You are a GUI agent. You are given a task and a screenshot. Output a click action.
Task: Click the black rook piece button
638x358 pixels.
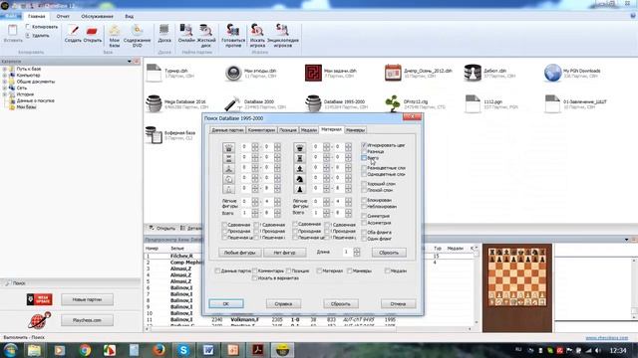[x=300, y=157]
